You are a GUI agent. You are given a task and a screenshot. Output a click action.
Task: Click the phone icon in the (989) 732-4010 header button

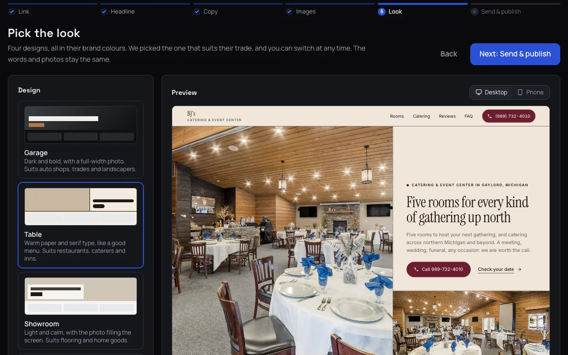pyautogui.click(x=490, y=116)
